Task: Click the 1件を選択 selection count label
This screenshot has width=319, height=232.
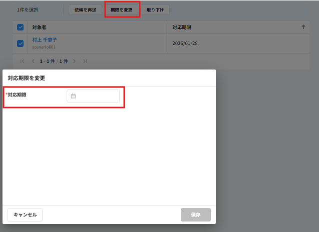Action: (x=28, y=10)
